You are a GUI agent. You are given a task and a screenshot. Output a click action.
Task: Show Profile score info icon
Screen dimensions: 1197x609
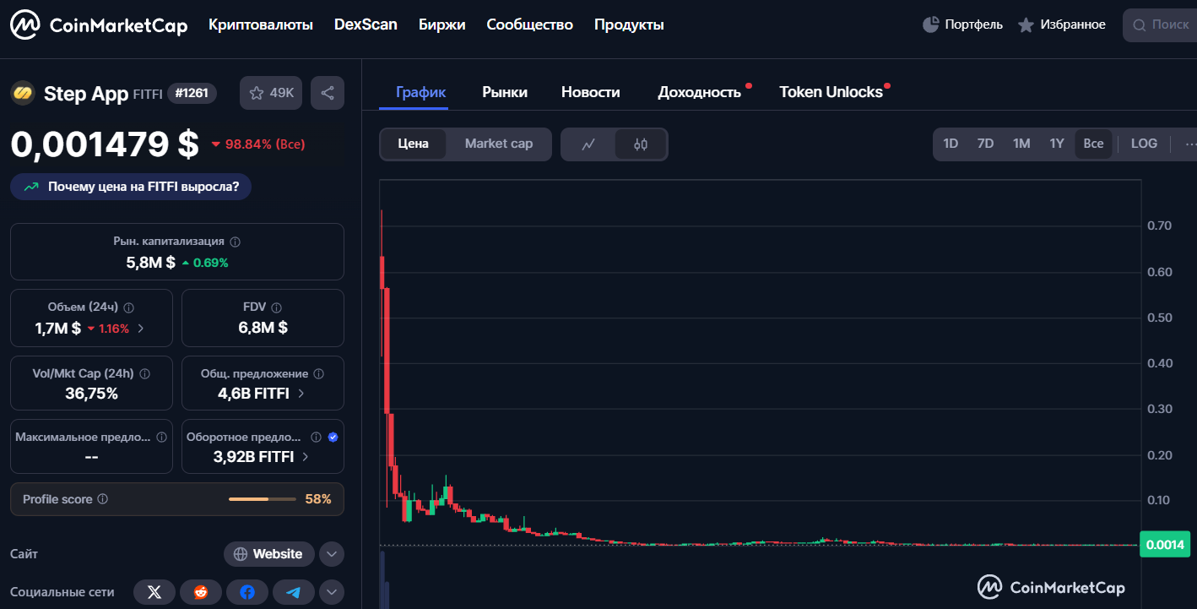tap(103, 499)
